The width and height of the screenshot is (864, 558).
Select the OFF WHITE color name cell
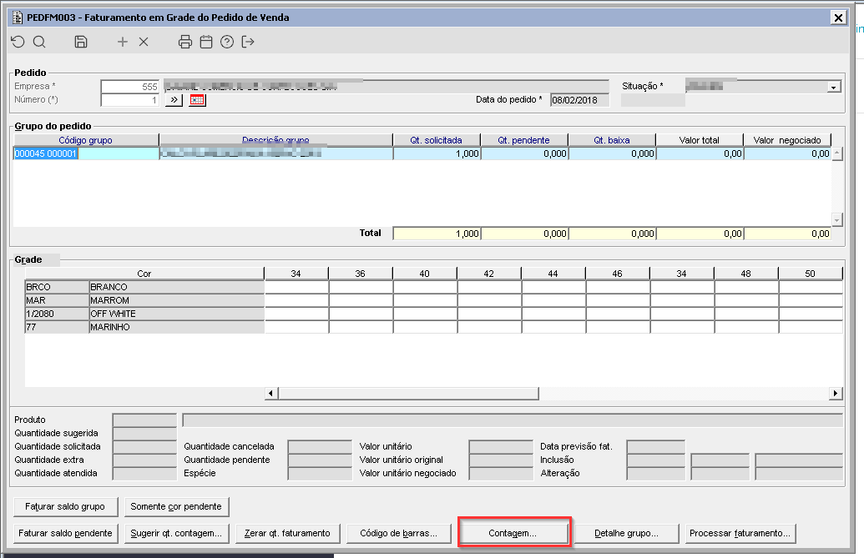point(177,314)
